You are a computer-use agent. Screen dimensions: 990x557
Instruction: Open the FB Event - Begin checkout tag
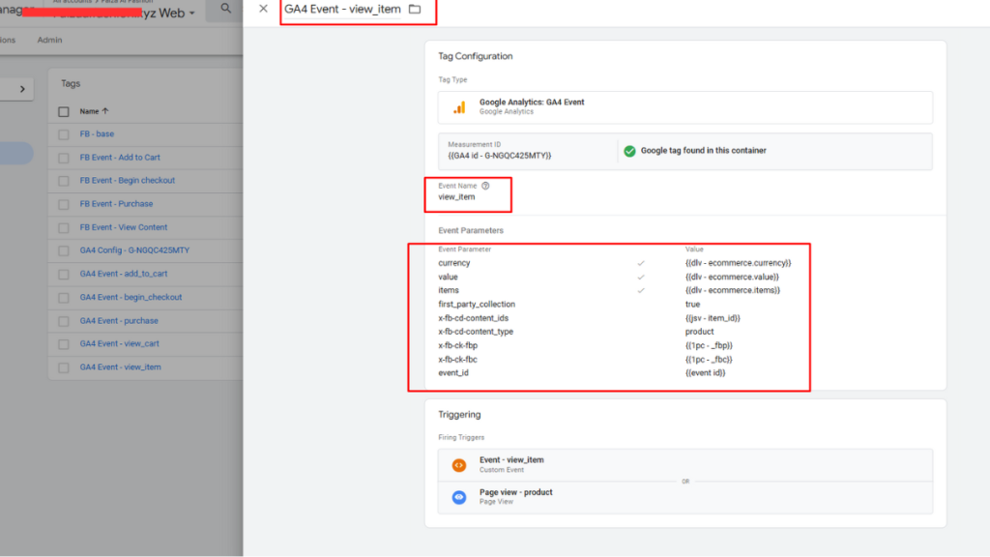[x=127, y=181]
